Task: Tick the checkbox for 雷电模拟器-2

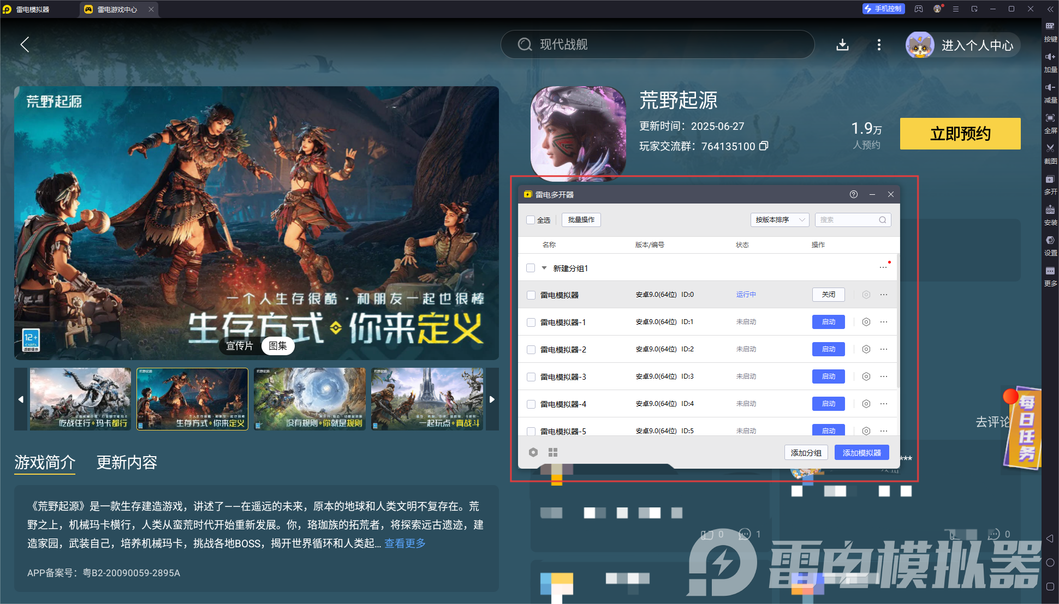Action: pos(531,349)
